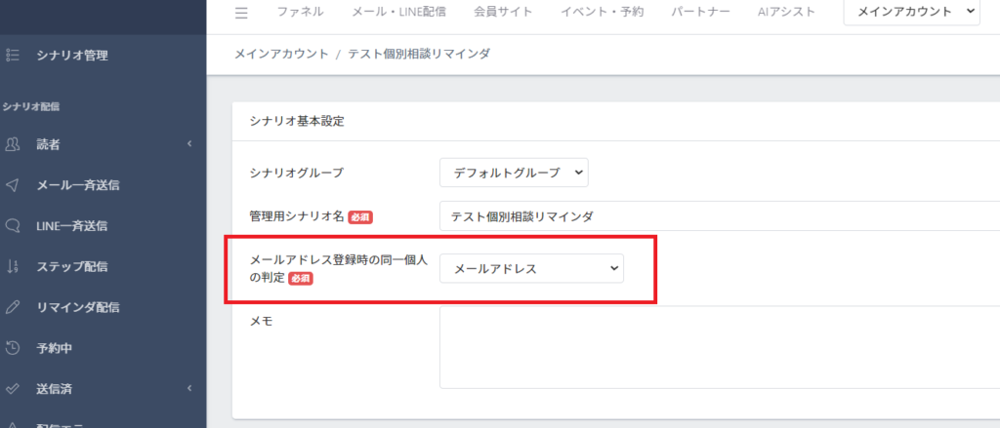Image resolution: width=1000 pixels, height=428 pixels.
Task: Open the ファネル menu
Action: pos(301,13)
